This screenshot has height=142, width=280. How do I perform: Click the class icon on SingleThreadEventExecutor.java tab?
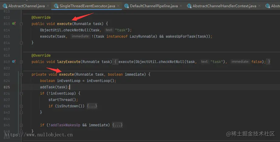pyautogui.click(x=56, y=6)
